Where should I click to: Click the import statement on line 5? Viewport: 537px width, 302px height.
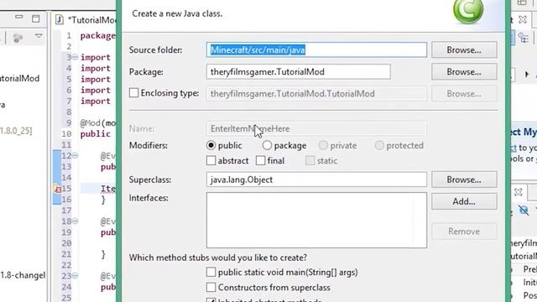tap(96, 79)
